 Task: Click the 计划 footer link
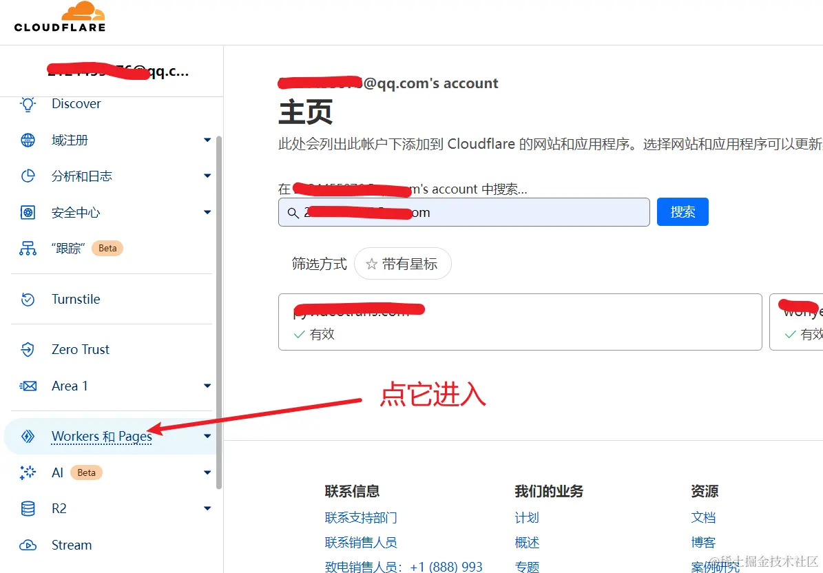point(527,517)
